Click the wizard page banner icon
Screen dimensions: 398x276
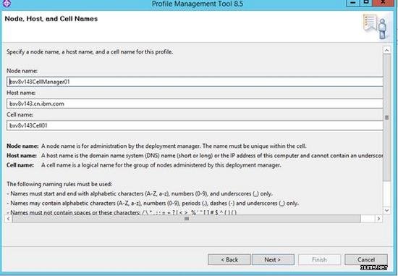376,27
